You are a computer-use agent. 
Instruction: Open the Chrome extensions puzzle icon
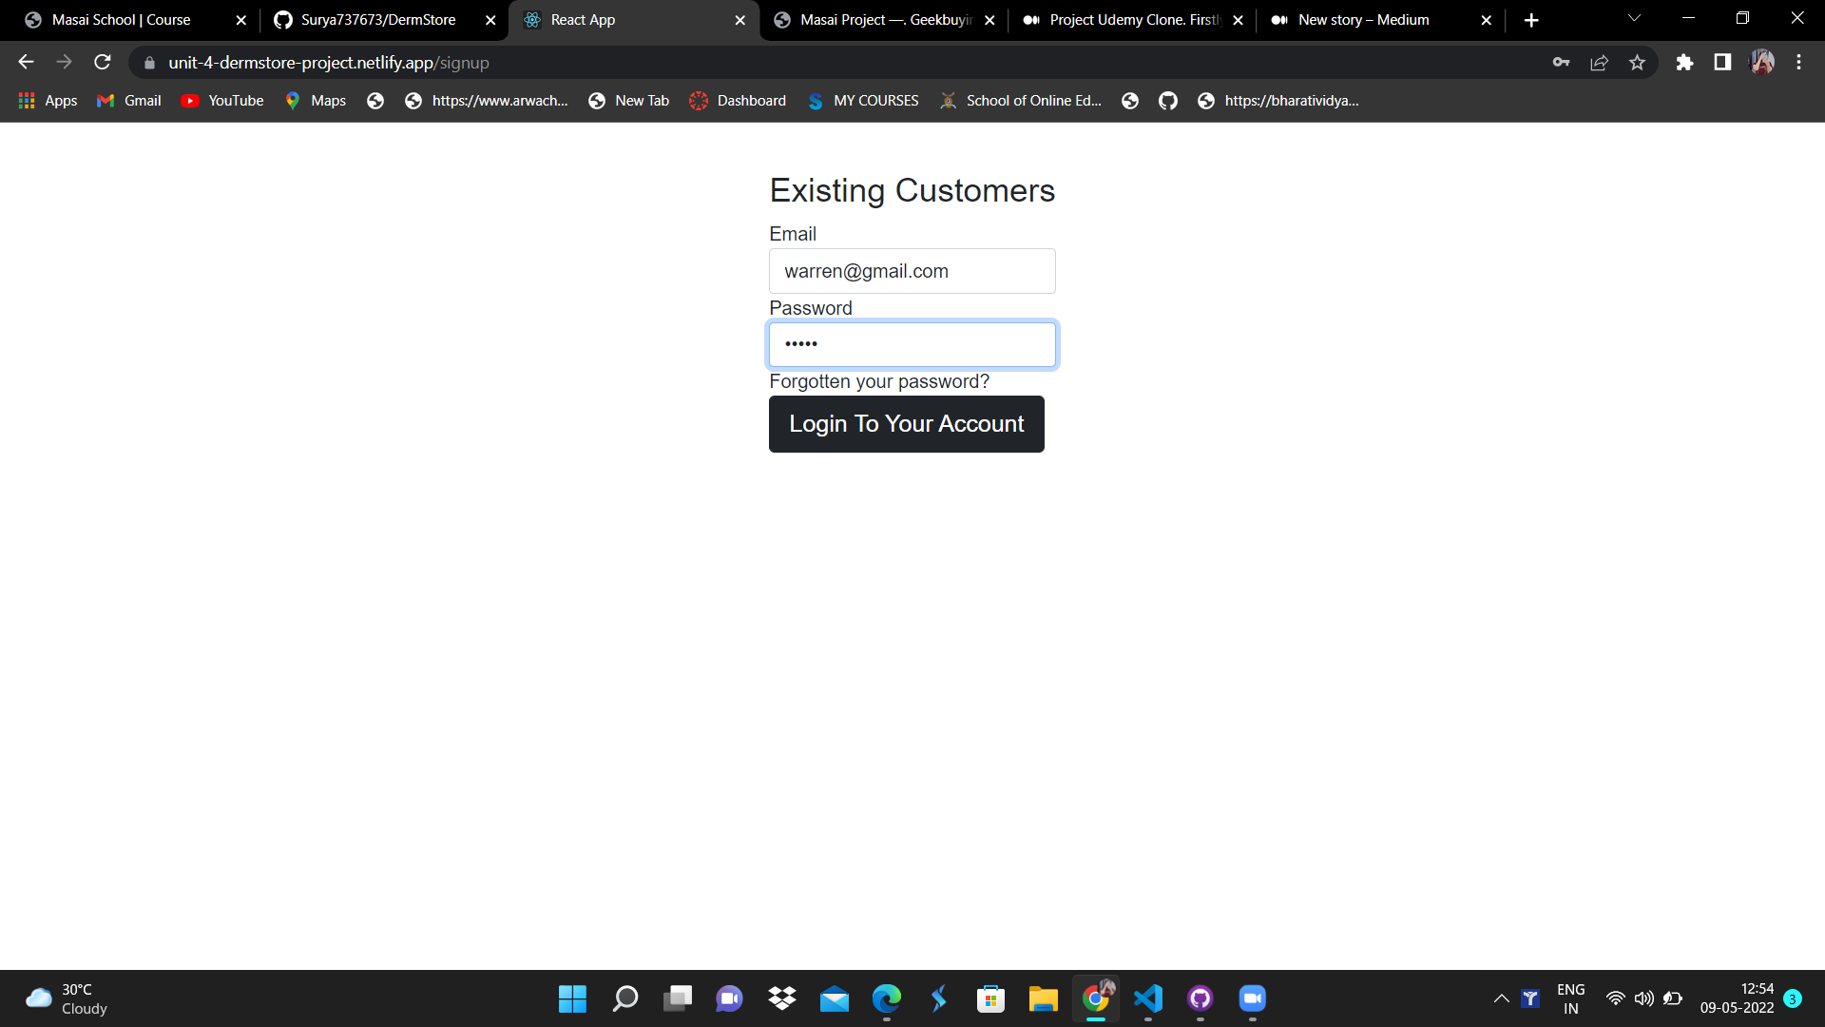pos(1684,63)
